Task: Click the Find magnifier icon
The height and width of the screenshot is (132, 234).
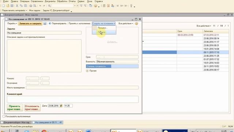Action: (x=49, y=6)
